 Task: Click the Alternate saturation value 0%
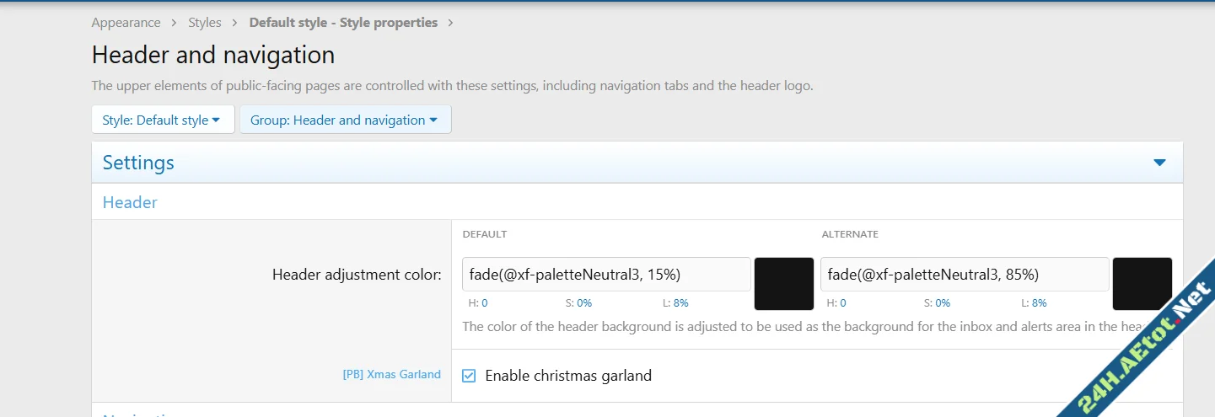coord(943,303)
